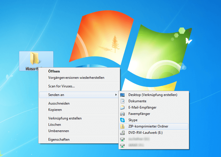221x157 pixels.
Task: Choose ZIP-komprimierter Ordner
Action: click(154, 126)
